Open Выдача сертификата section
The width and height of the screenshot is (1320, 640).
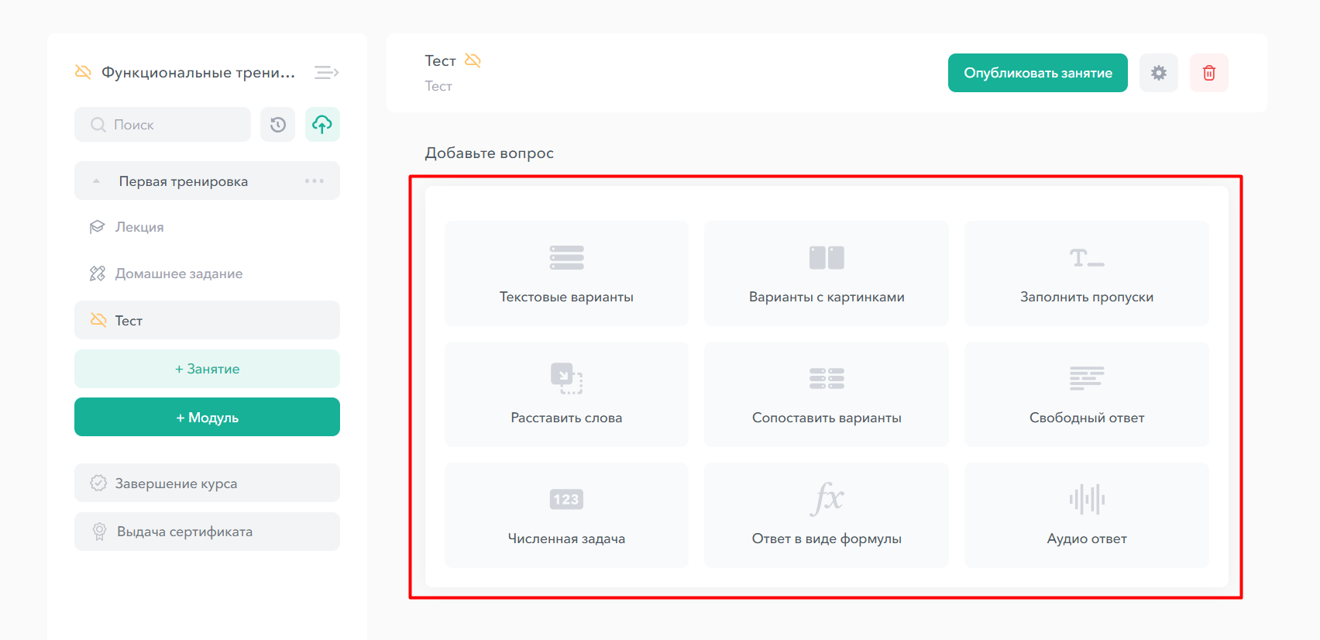207,532
